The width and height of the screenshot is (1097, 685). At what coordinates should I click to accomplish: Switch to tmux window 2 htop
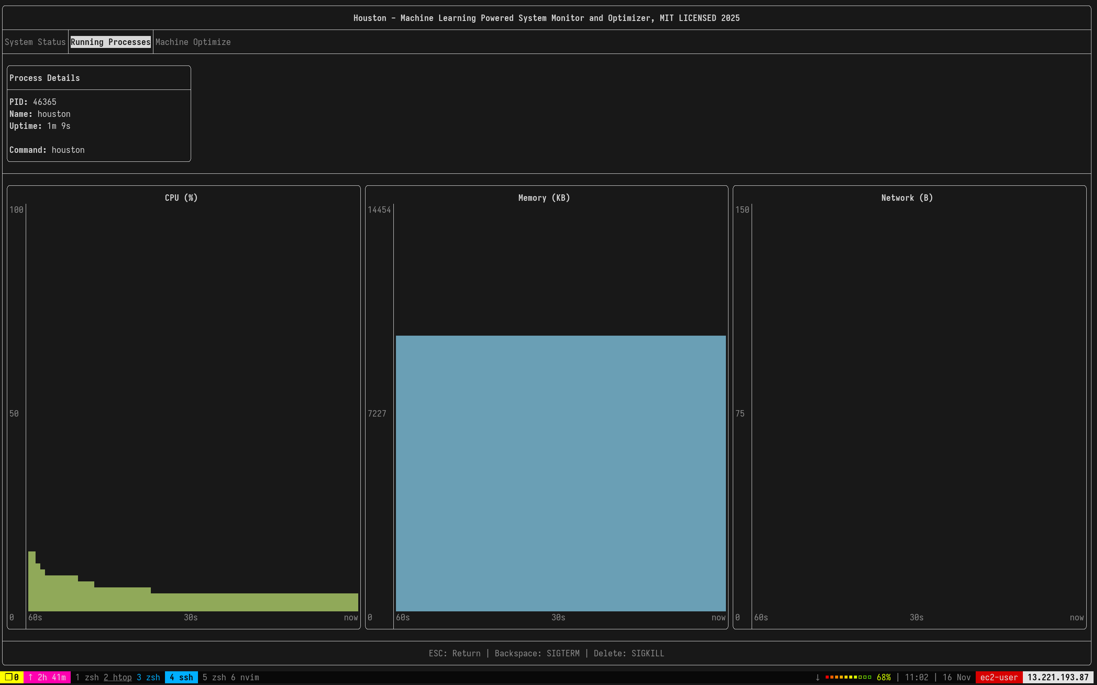117,677
